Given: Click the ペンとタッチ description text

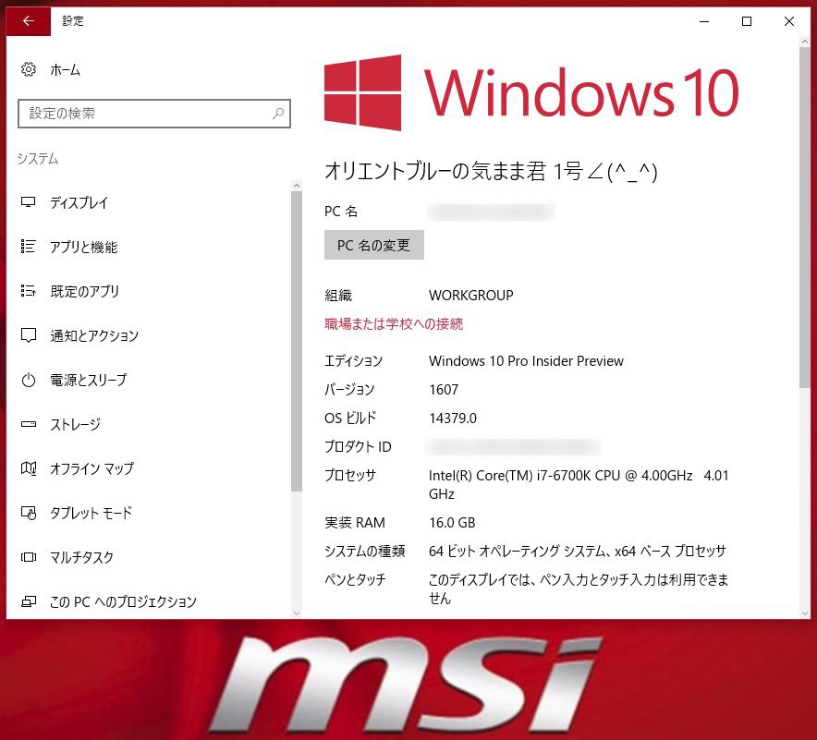Looking at the screenshot, I should (579, 588).
